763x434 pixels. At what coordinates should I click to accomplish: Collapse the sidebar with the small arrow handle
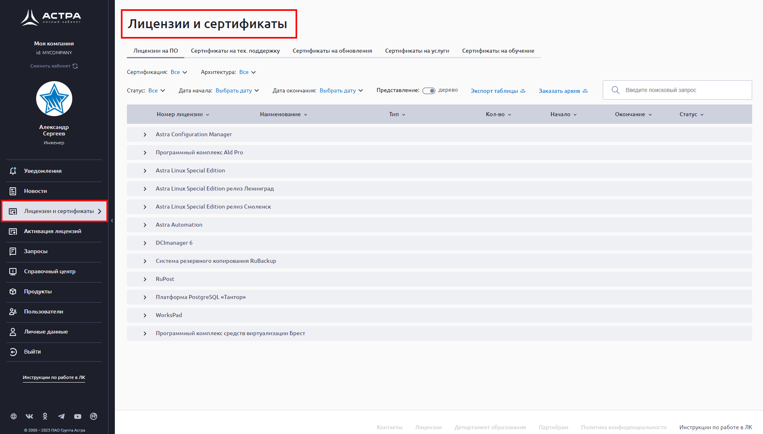click(112, 221)
